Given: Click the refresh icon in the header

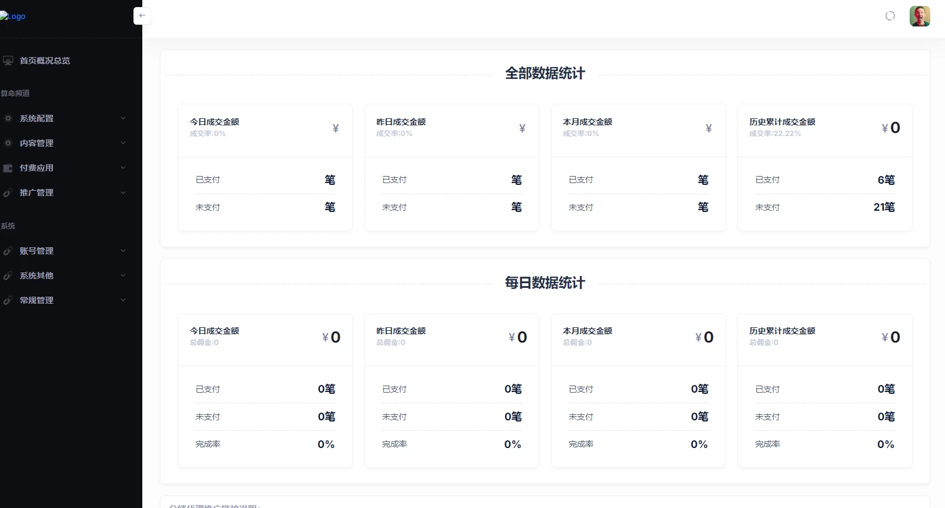Looking at the screenshot, I should (x=890, y=16).
